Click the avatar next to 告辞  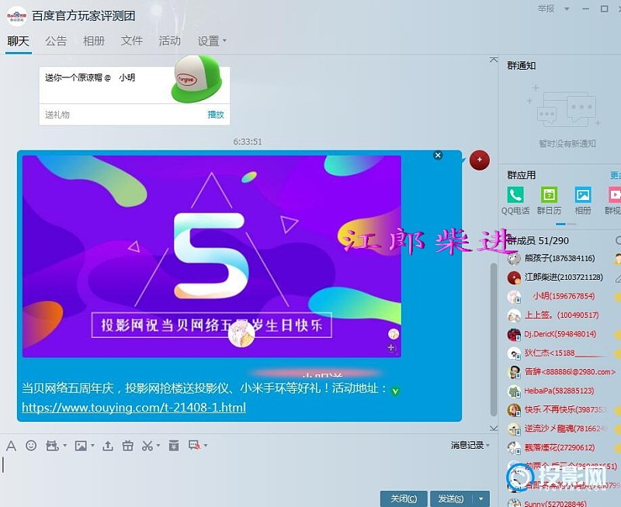tap(514, 372)
